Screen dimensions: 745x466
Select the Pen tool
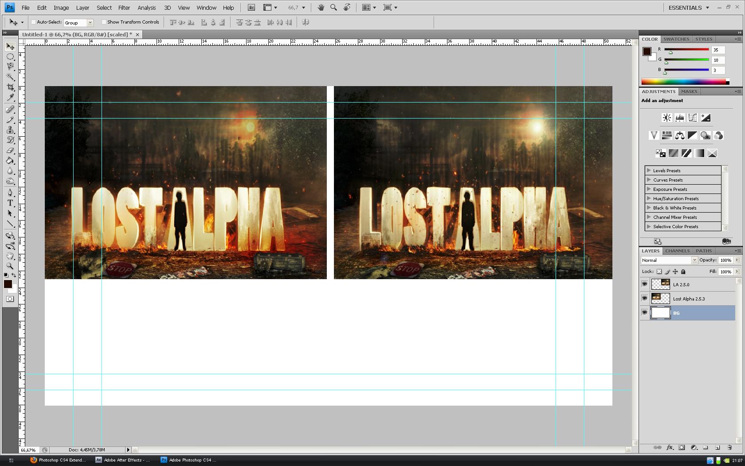click(10, 193)
